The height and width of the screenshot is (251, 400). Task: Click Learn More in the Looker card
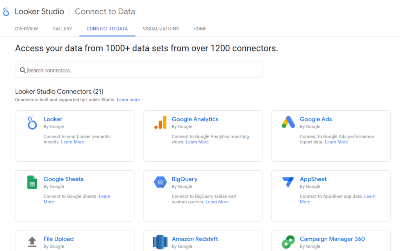pyautogui.click(x=73, y=142)
